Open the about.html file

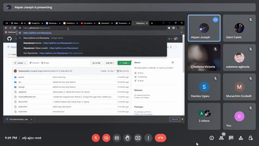point(23,102)
